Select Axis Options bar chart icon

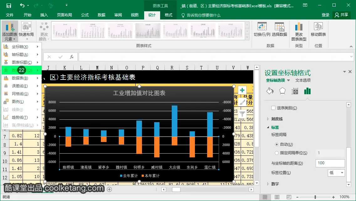pos(307,91)
